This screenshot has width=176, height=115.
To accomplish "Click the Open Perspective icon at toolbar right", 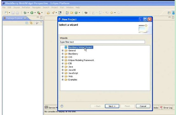I will tap(169, 13).
